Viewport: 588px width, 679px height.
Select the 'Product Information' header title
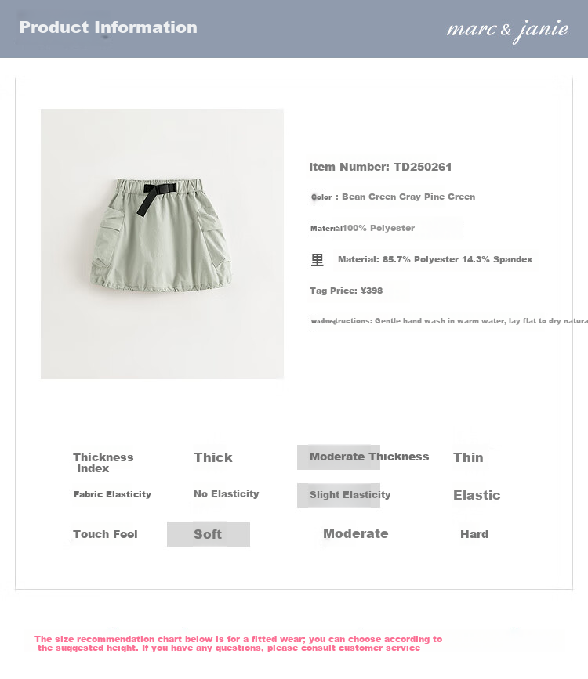[x=108, y=27]
